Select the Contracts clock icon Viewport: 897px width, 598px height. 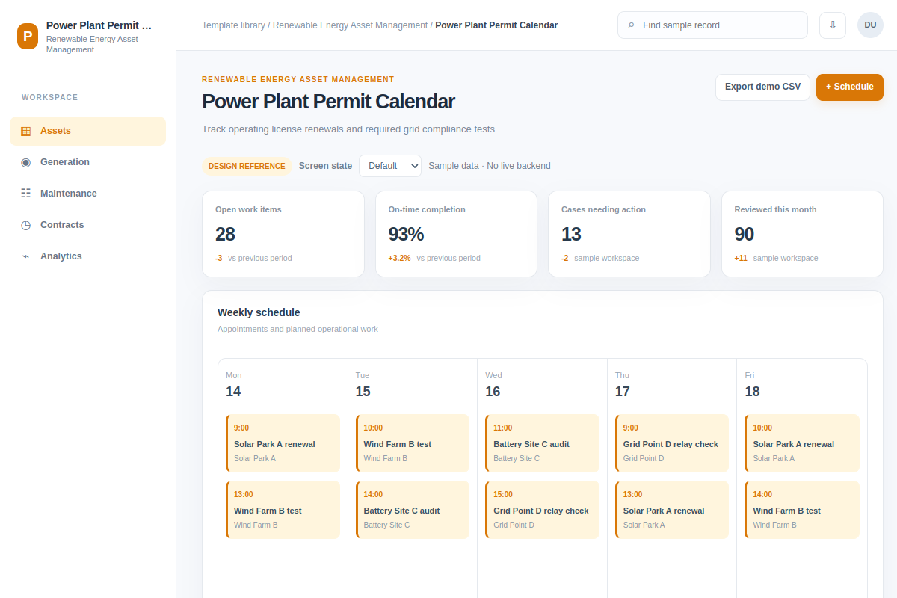[25, 225]
